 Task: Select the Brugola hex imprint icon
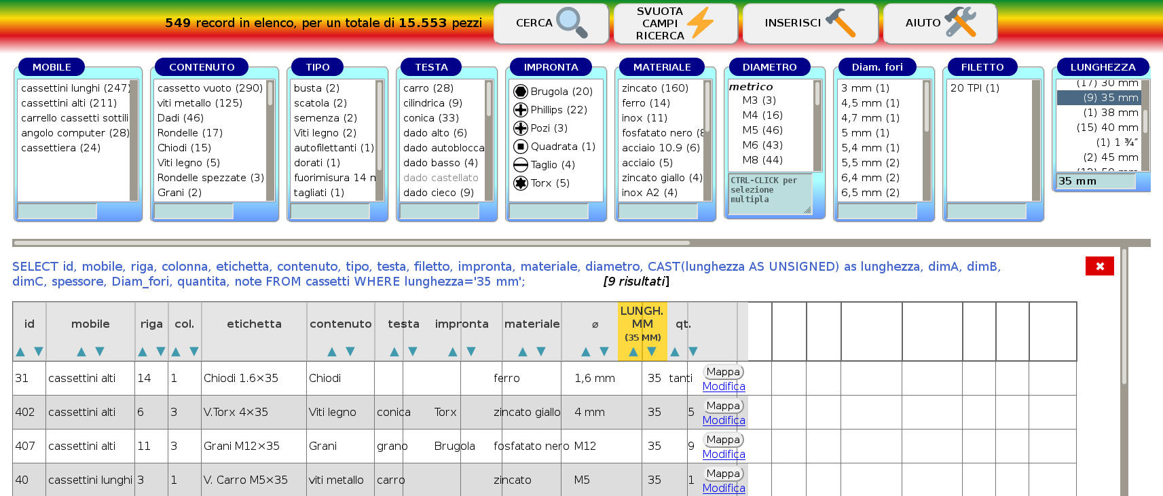point(521,92)
